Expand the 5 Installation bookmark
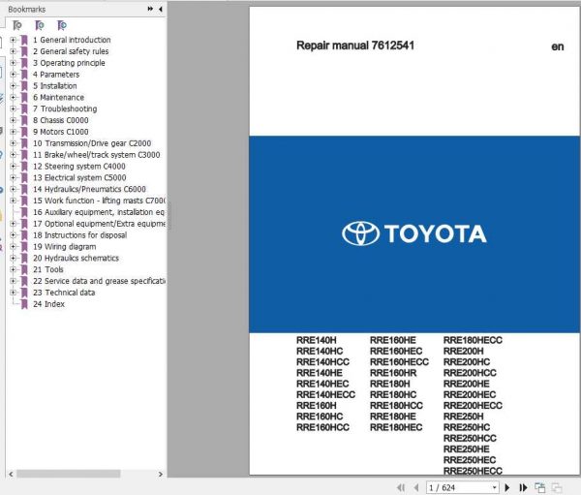Image resolution: width=581 pixels, height=495 pixels. point(13,85)
